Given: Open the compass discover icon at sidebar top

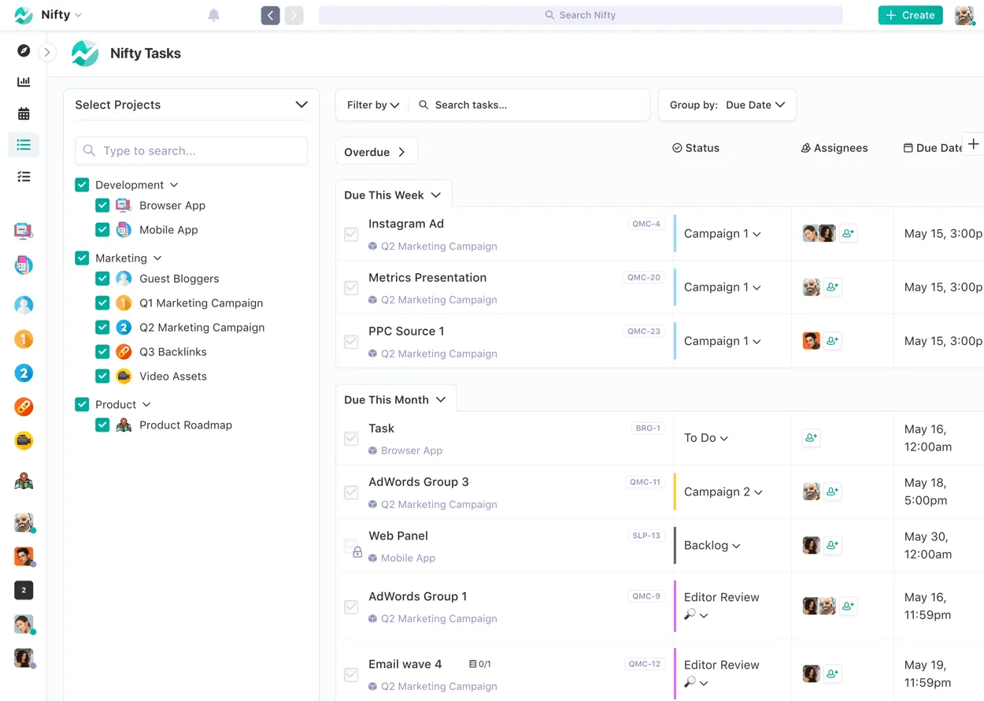Looking at the screenshot, I should pos(23,50).
